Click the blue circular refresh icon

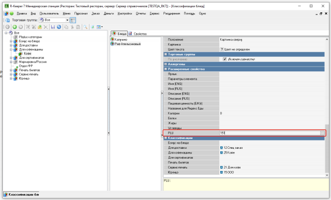pos(59,27)
